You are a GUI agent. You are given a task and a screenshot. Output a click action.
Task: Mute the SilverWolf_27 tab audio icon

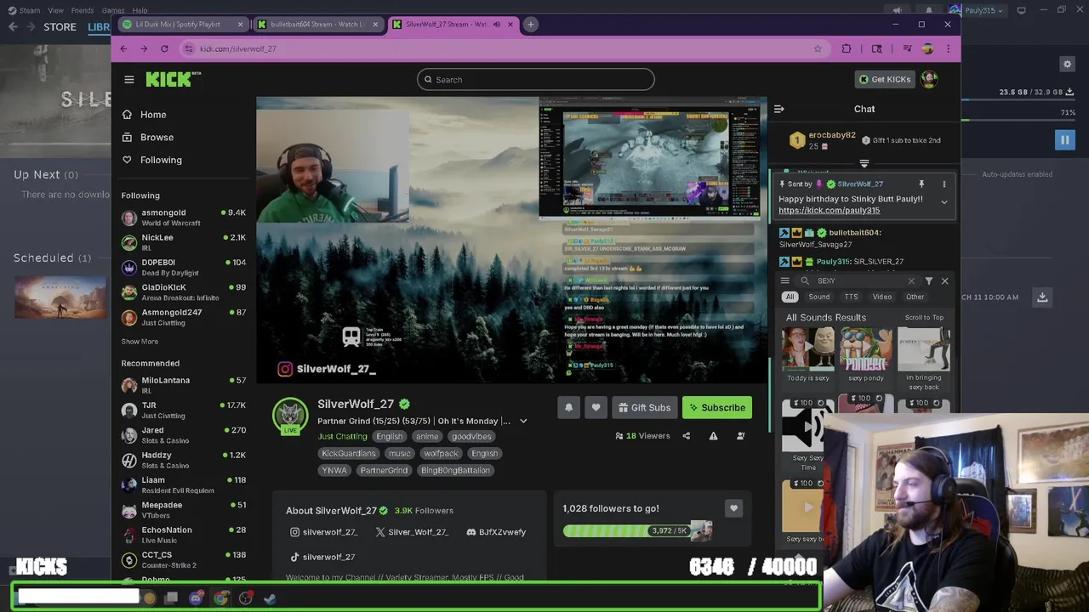click(496, 24)
